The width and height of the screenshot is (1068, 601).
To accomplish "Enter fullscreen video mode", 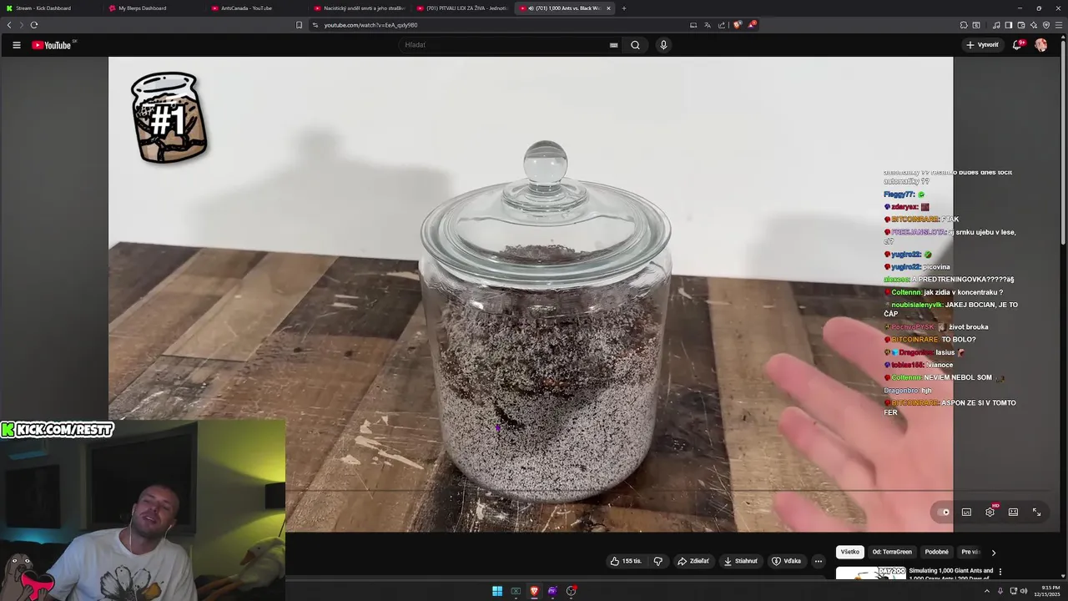I will click(x=1036, y=513).
